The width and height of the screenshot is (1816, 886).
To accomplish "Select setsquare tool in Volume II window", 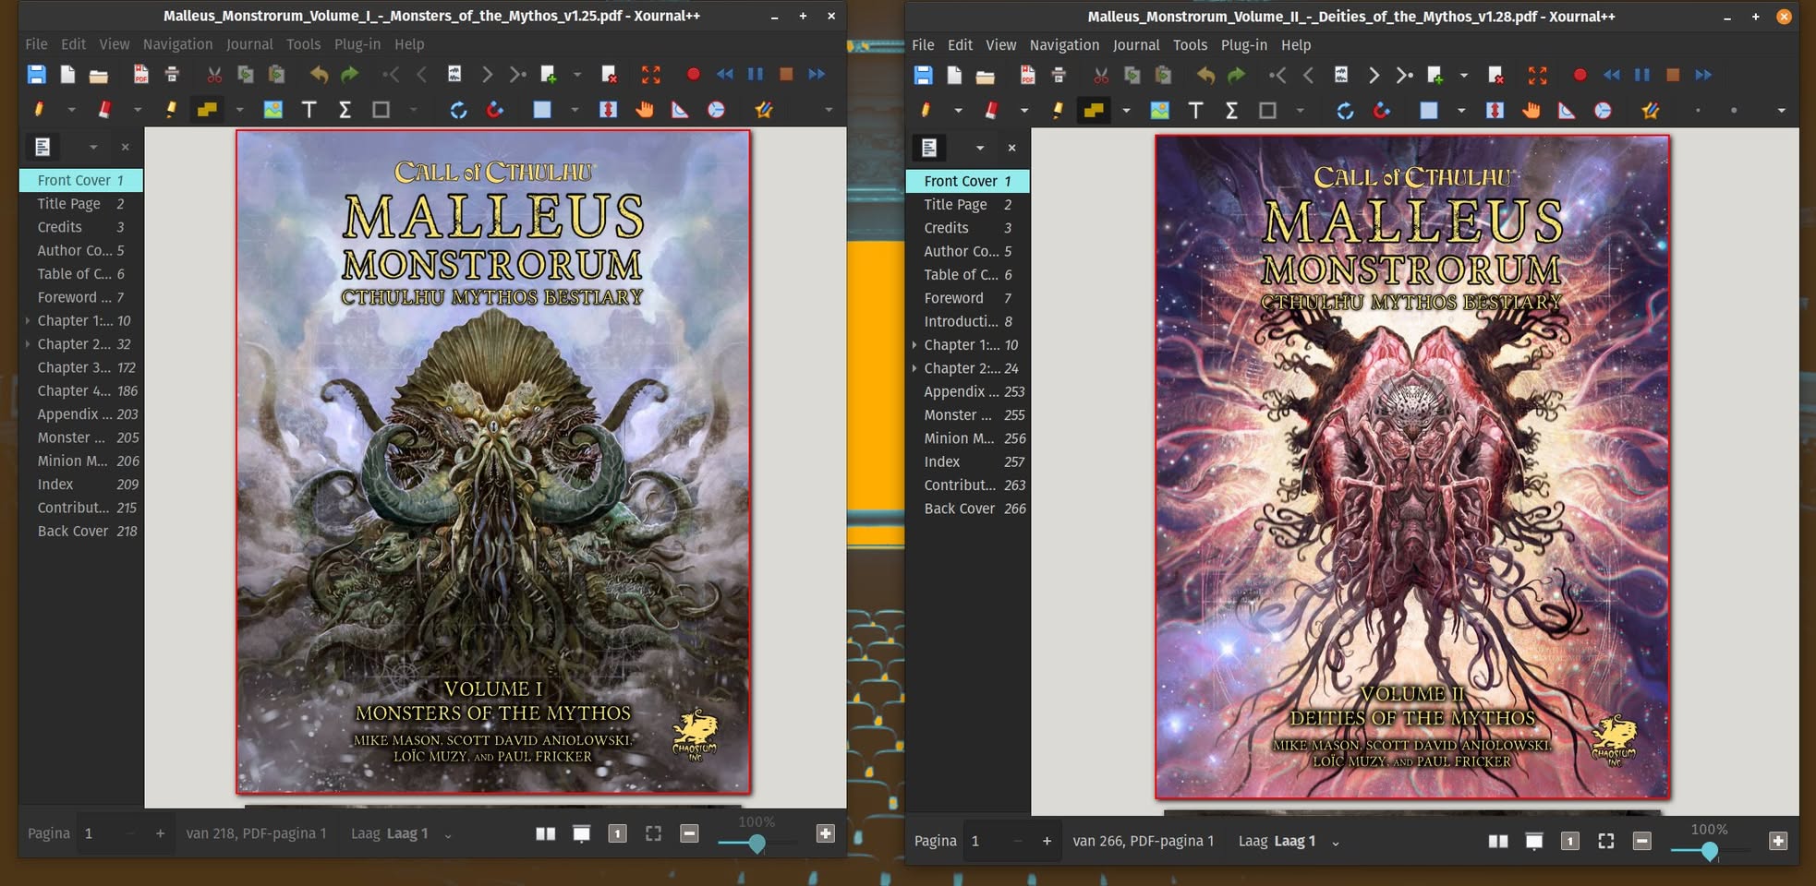I will tap(1567, 111).
